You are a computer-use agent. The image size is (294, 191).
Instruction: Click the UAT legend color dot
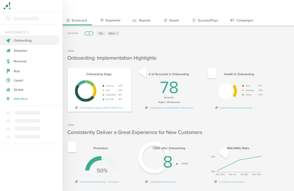point(103,90)
